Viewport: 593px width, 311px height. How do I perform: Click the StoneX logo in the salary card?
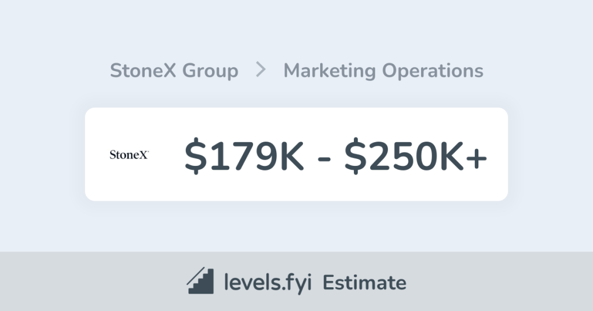click(129, 154)
